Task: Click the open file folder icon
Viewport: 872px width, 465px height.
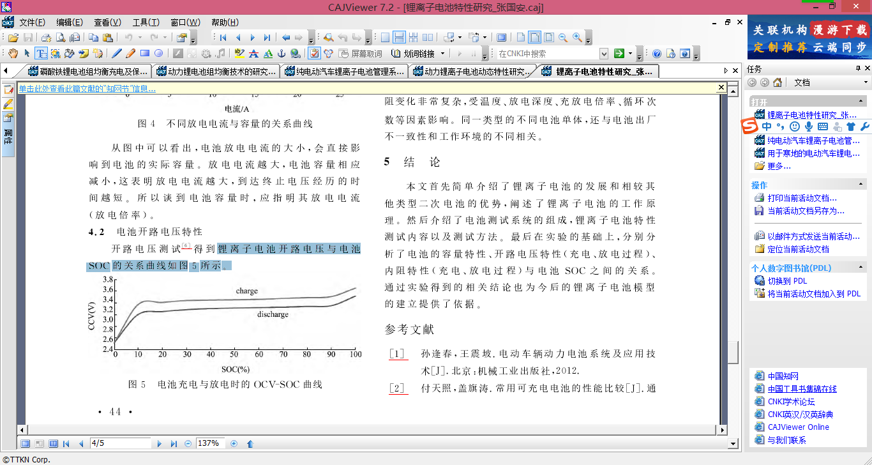Action: click(13, 38)
